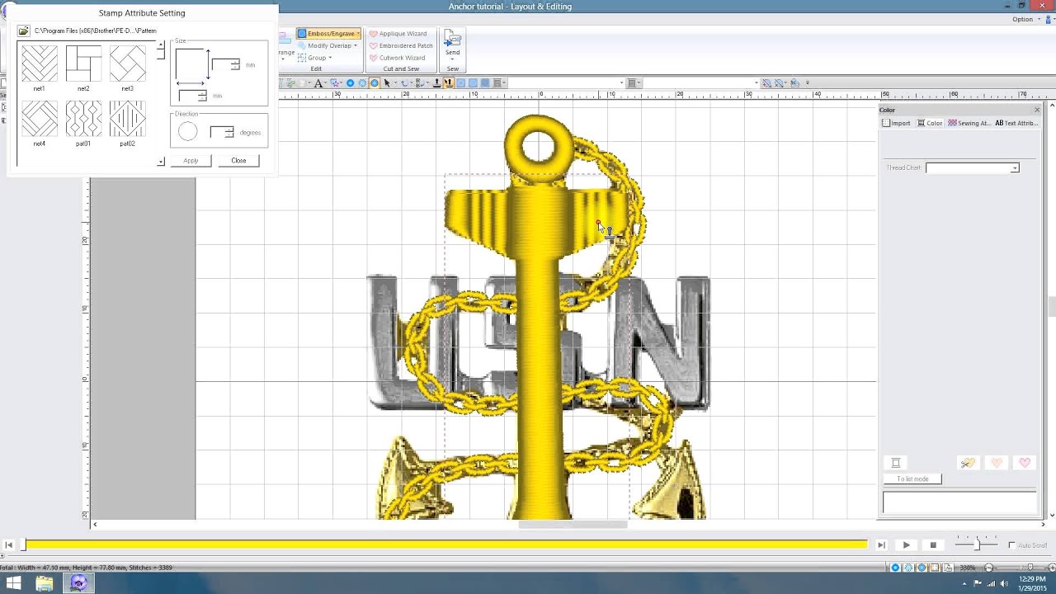Image resolution: width=1056 pixels, height=594 pixels.
Task: Open the Option menu
Action: [x=1025, y=19]
